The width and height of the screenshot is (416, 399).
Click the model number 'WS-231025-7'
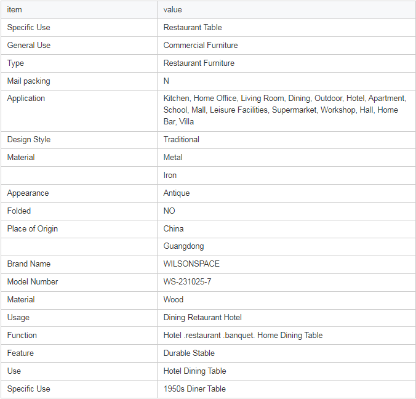[x=187, y=281]
